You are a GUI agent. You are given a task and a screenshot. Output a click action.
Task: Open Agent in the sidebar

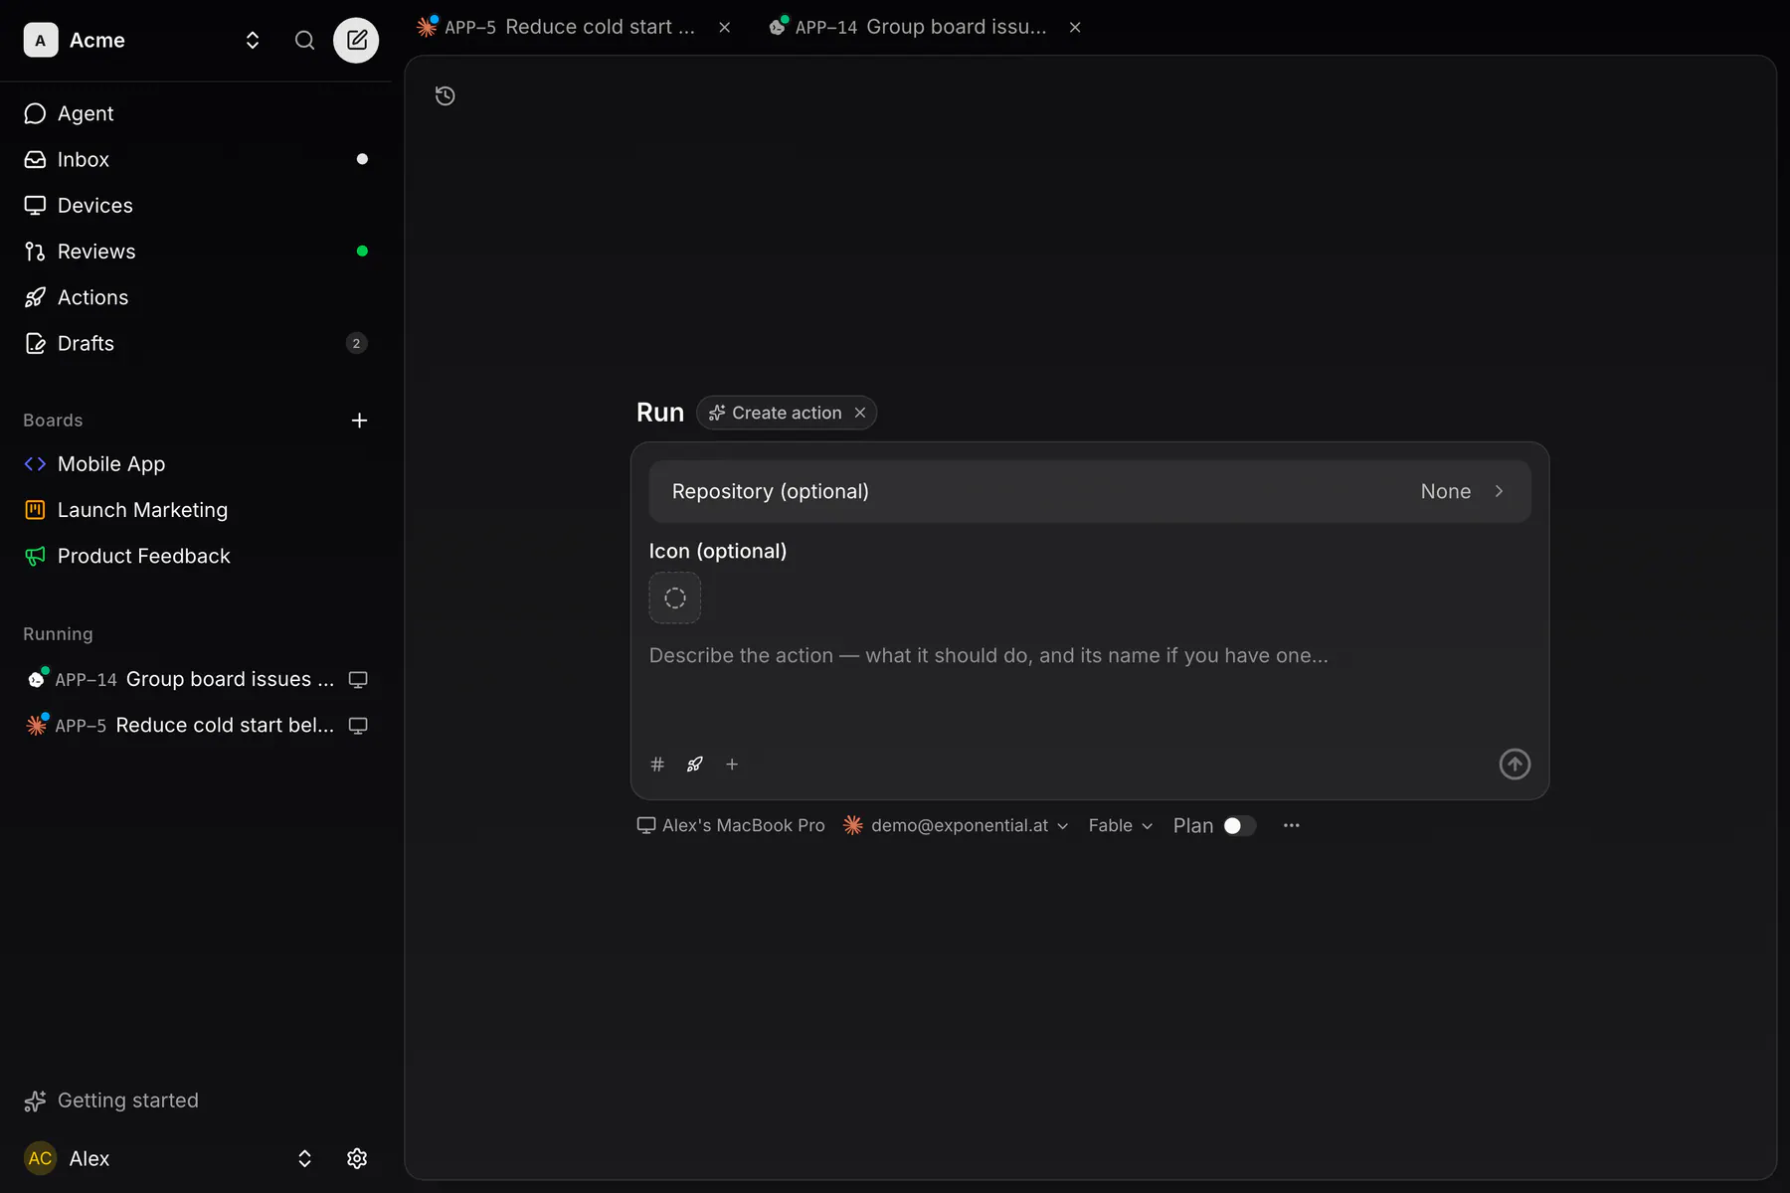pos(196,113)
